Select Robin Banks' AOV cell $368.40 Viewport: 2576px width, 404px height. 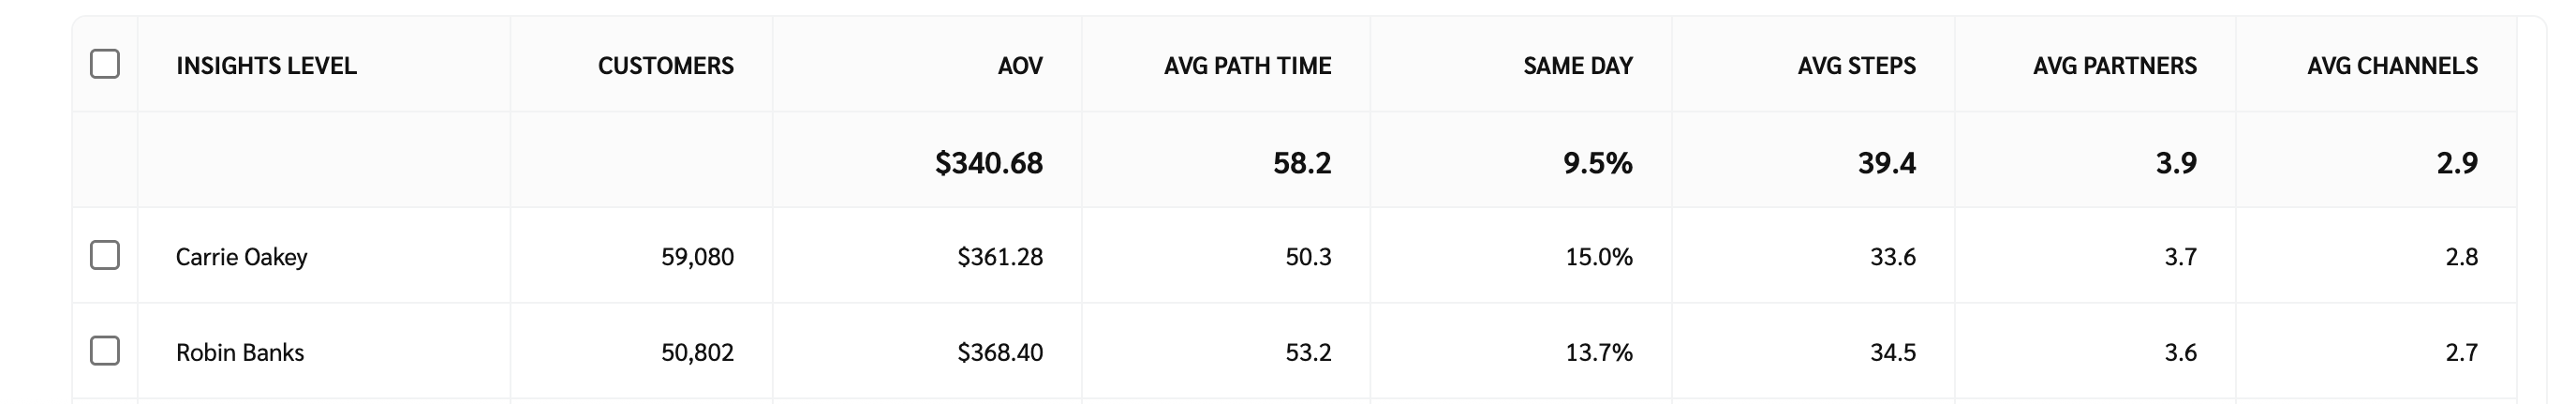[999, 353]
